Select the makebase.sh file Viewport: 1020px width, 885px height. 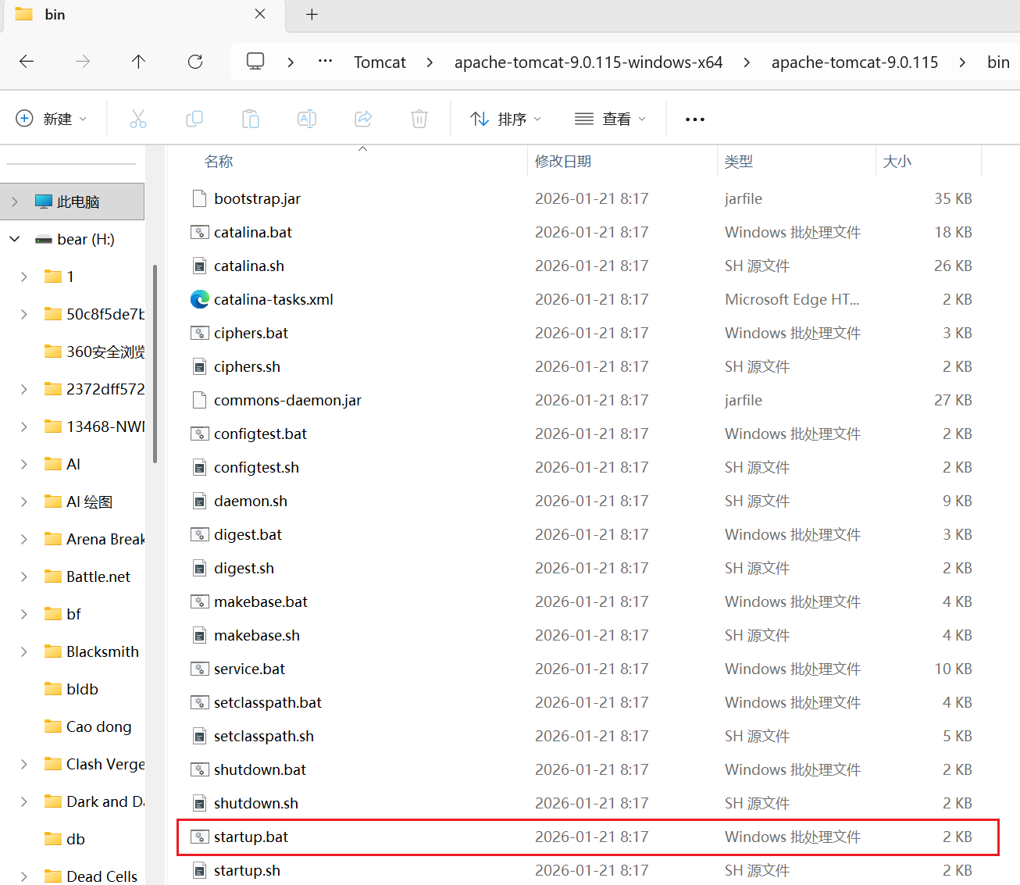257,635
